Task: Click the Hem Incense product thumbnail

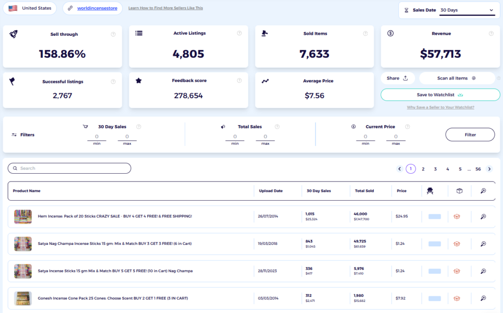Action: tap(23, 216)
